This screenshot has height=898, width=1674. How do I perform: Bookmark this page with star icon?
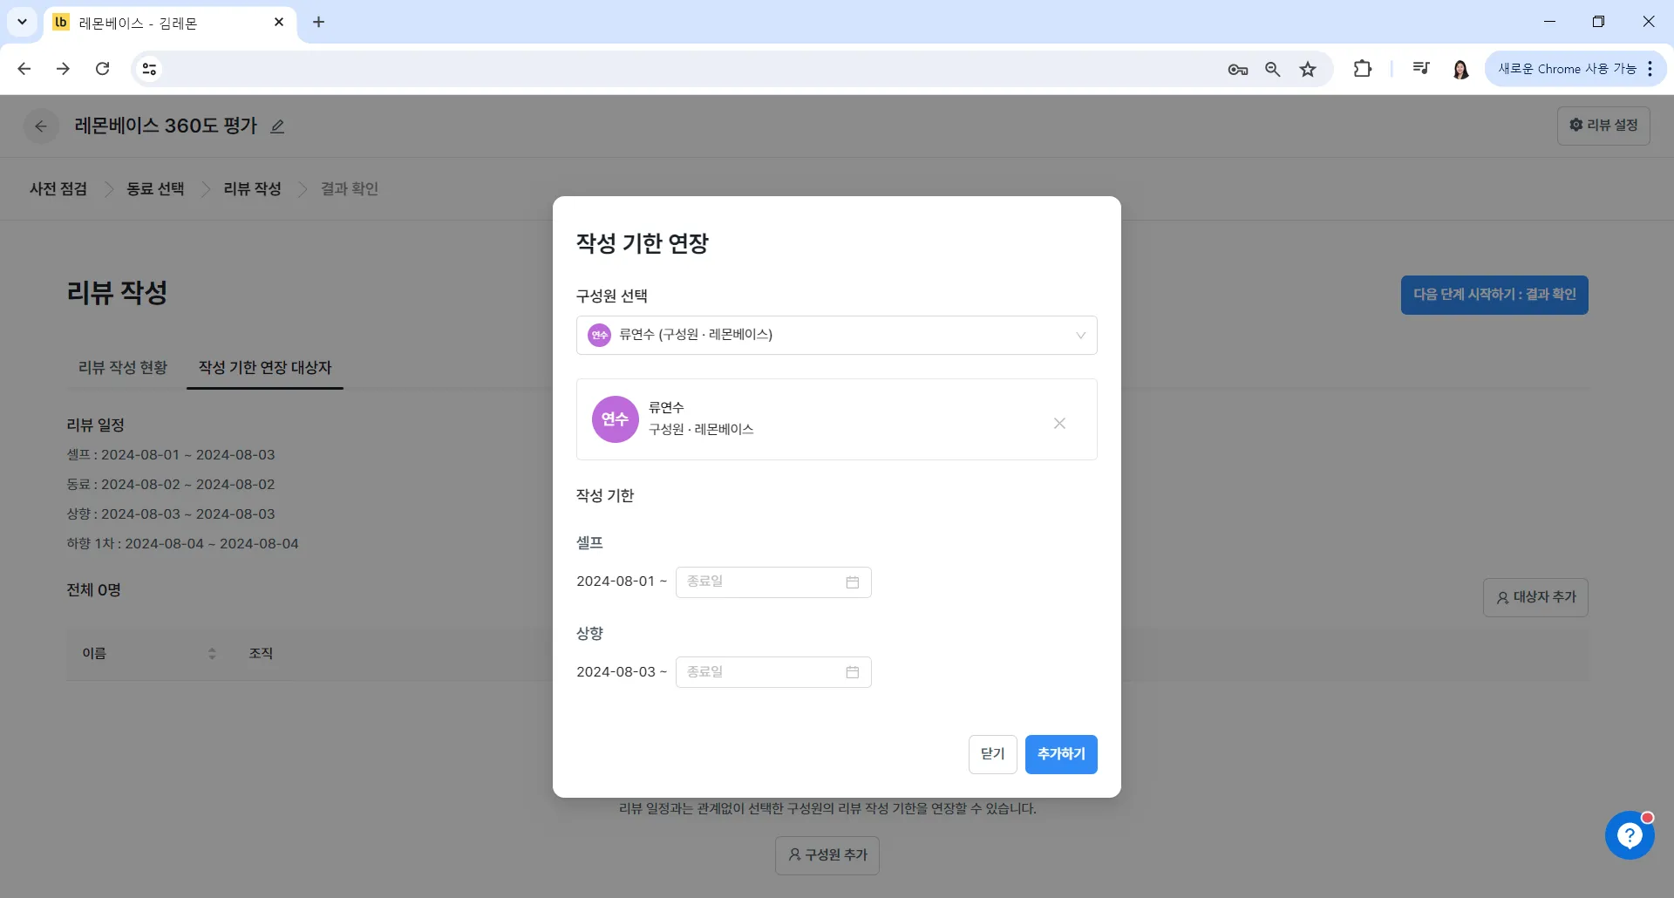tap(1308, 69)
